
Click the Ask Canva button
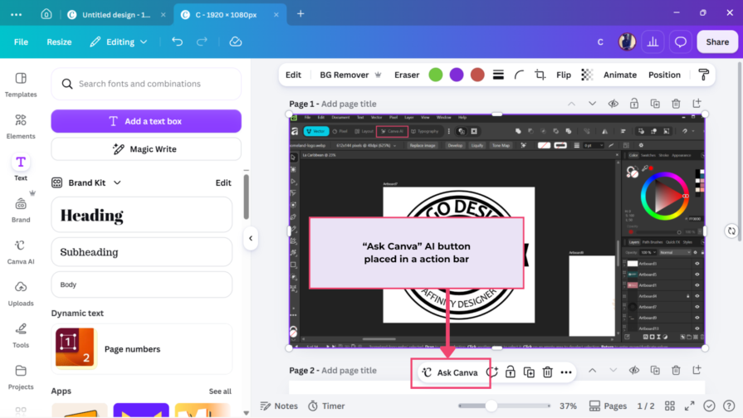pos(450,372)
